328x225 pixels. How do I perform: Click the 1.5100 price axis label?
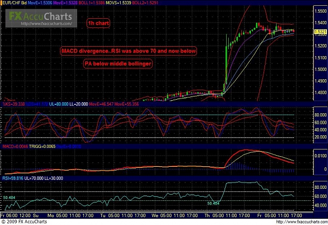pyautogui.click(x=321, y=58)
